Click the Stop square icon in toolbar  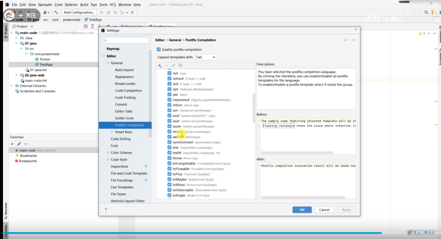pyautogui.click(x=132, y=12)
